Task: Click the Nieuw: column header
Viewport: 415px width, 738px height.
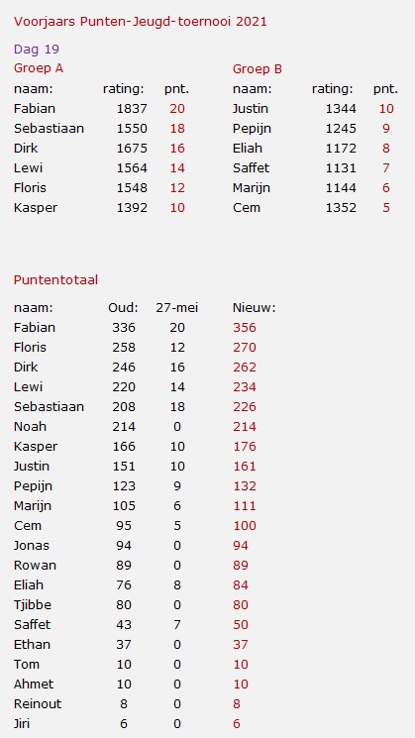Action: (x=255, y=308)
